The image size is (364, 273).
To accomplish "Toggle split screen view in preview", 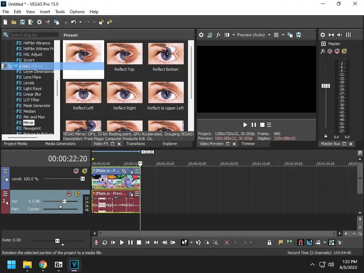I will (226, 35).
